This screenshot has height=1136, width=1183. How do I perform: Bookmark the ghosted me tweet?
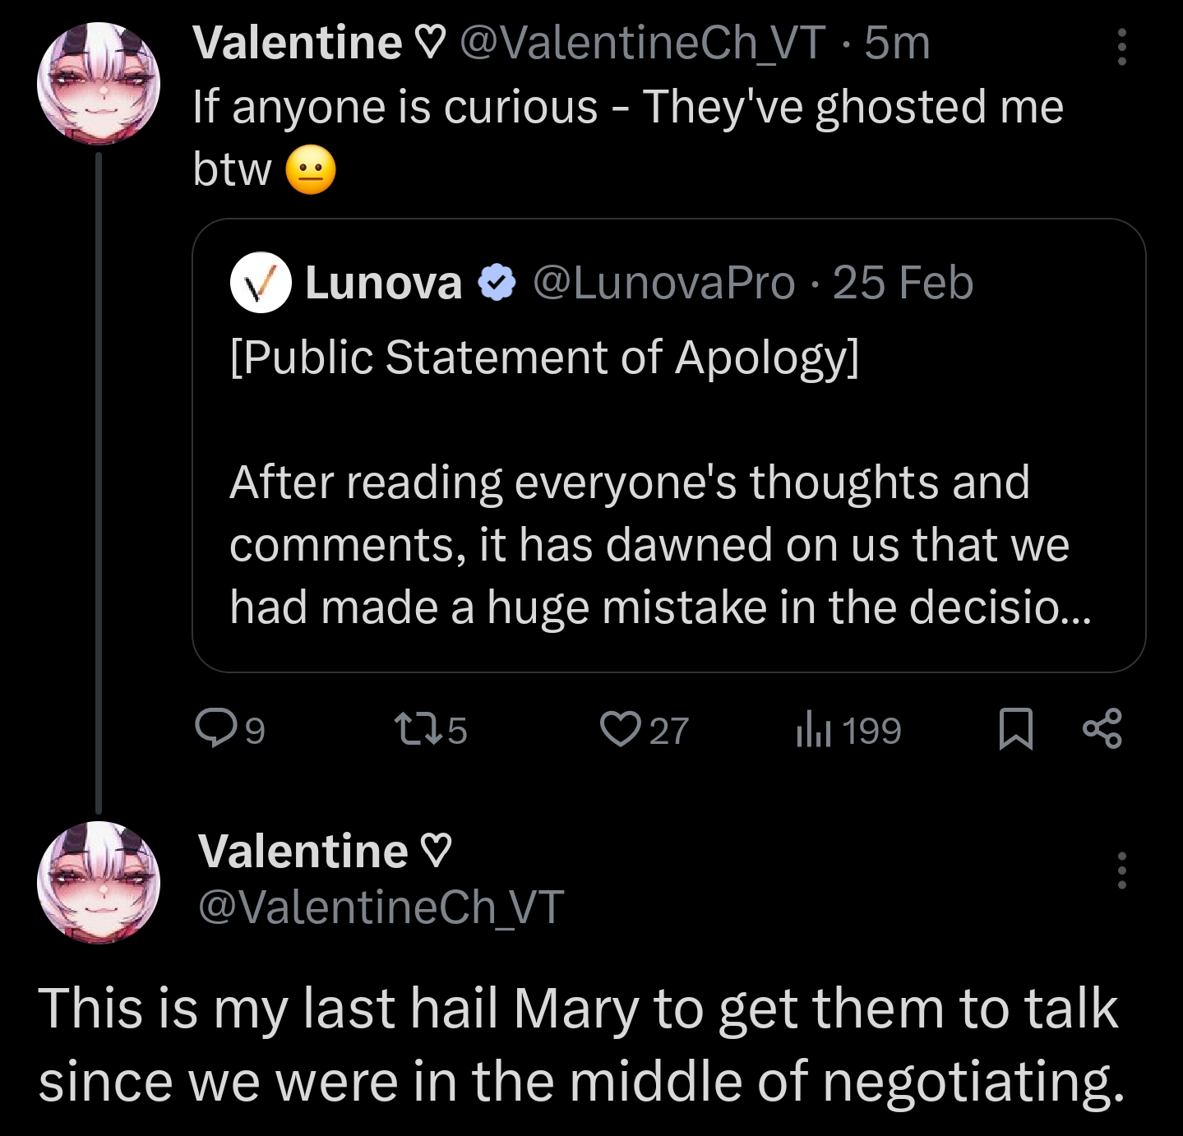coord(1015,729)
